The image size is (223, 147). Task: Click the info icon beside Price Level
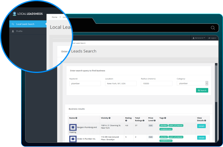[155, 120]
